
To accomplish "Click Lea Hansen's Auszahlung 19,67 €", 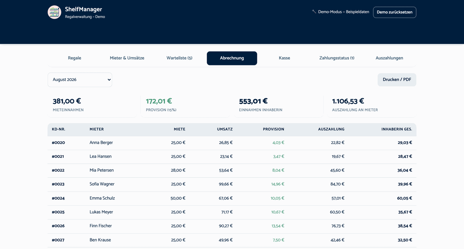I will (x=338, y=156).
